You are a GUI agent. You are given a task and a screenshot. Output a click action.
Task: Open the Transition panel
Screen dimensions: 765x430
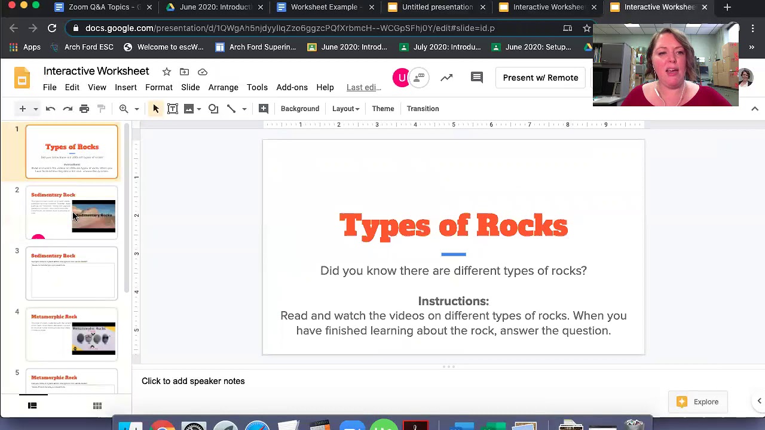click(423, 109)
